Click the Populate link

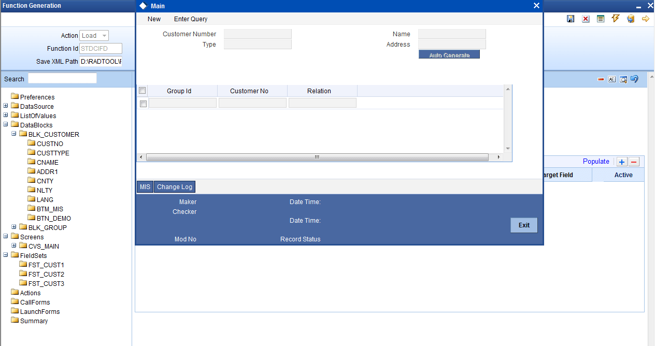point(596,162)
